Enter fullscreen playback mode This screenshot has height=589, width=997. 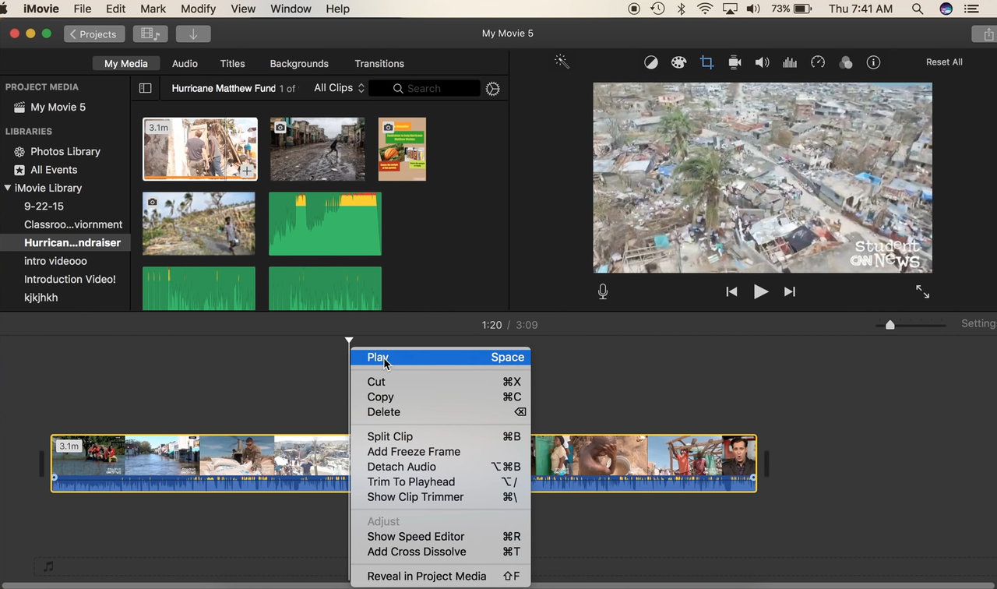922,291
